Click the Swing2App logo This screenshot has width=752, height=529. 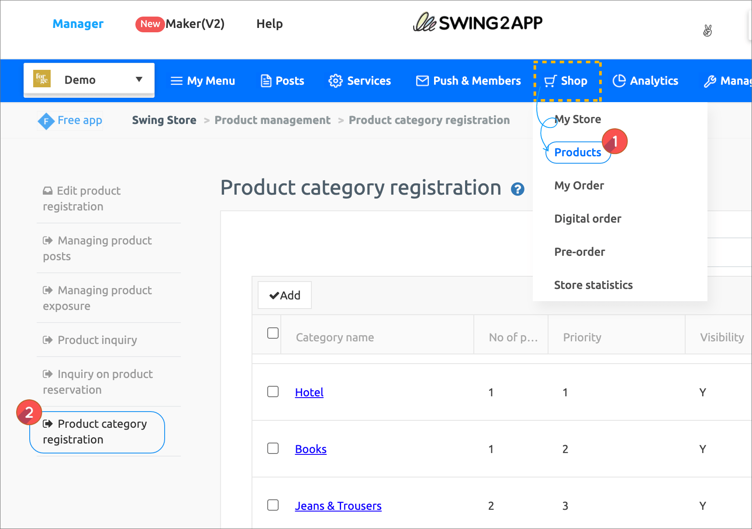(x=477, y=23)
